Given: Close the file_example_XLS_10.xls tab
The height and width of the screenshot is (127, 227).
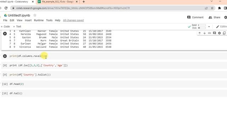Looking at the screenshot, I should [77, 2].
